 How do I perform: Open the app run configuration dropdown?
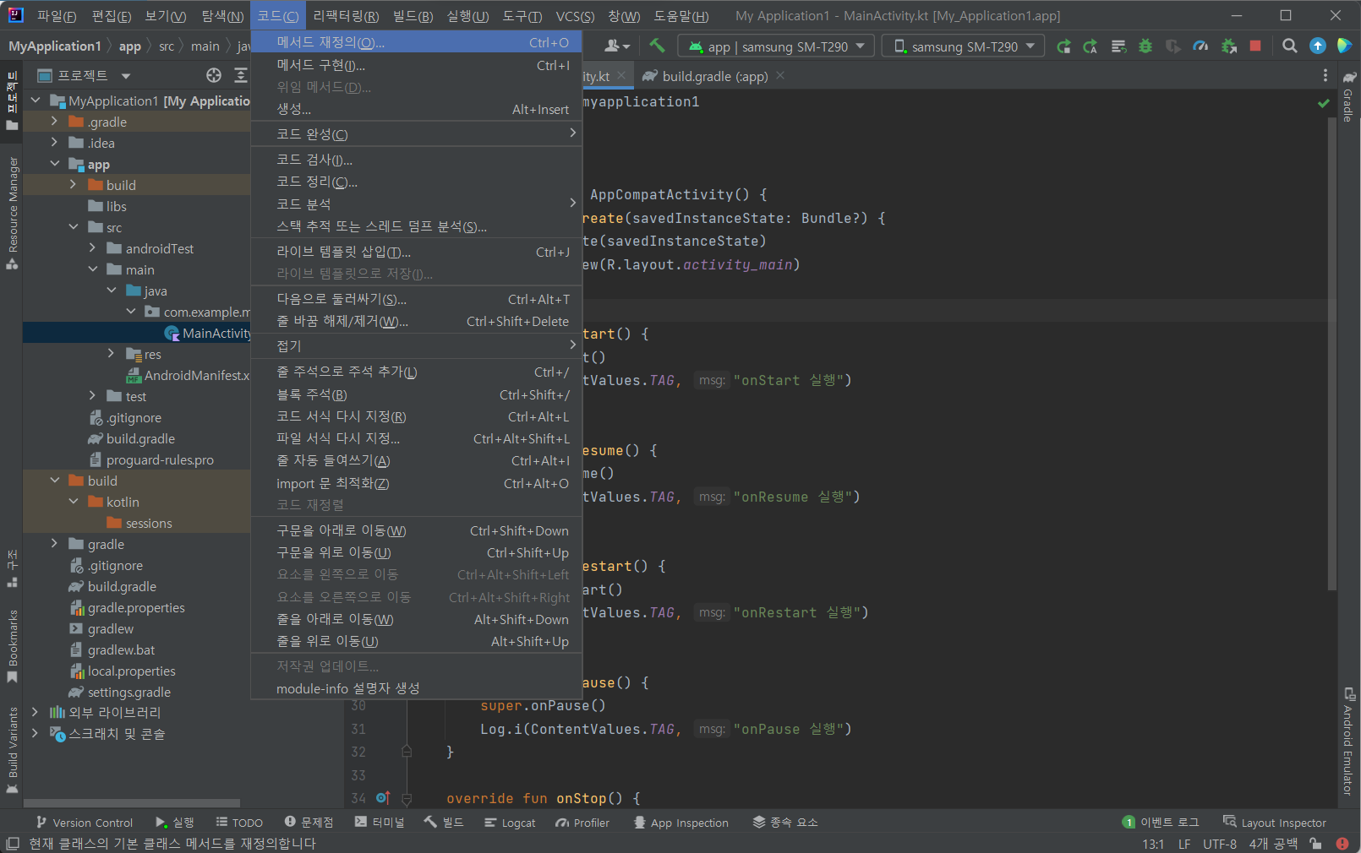point(777,46)
